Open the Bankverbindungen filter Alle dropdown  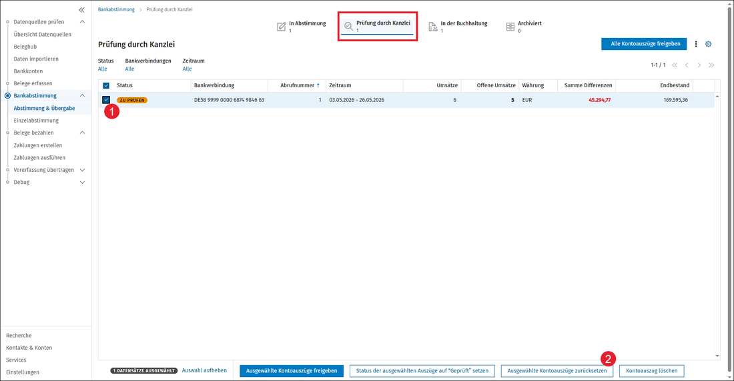[x=129, y=69]
